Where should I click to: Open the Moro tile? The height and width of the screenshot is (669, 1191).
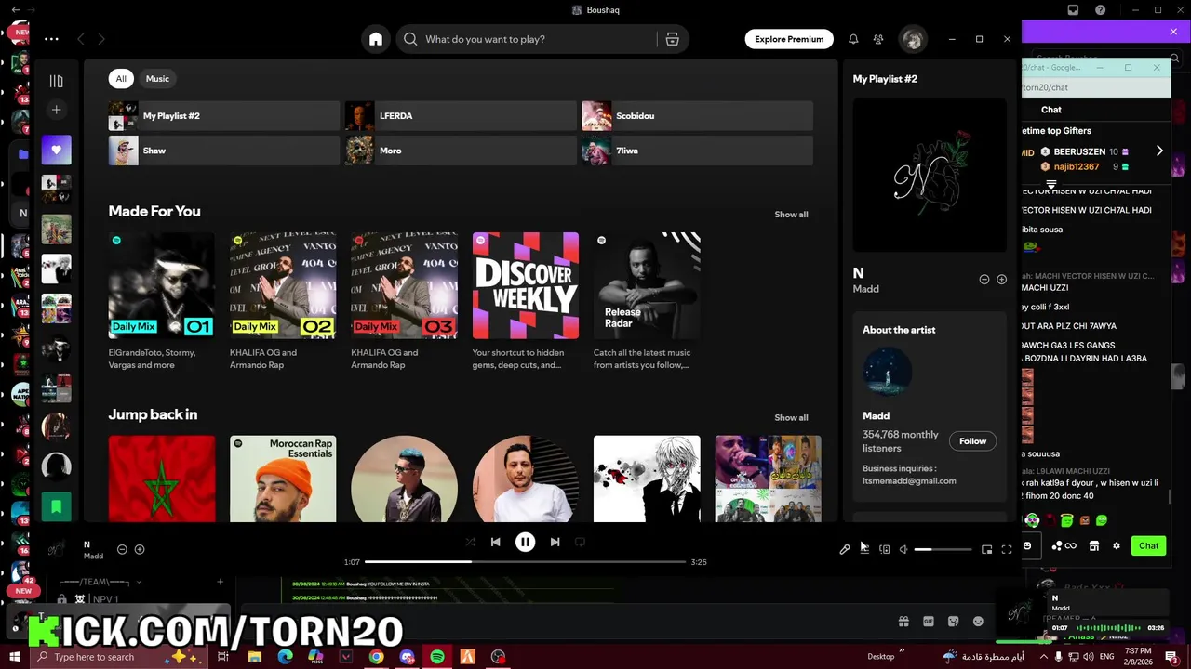461,151
